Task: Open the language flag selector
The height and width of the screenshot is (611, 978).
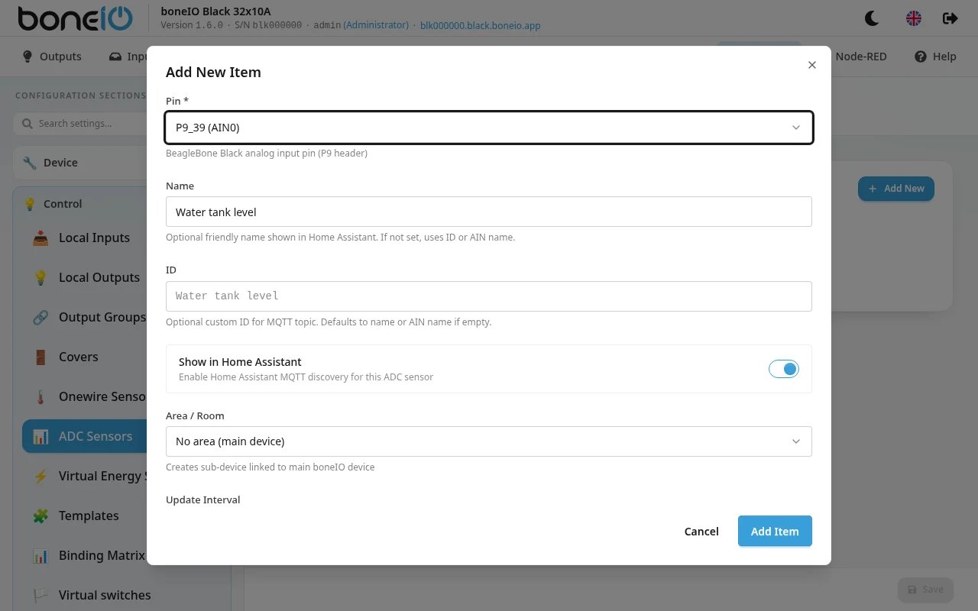Action: tap(914, 18)
